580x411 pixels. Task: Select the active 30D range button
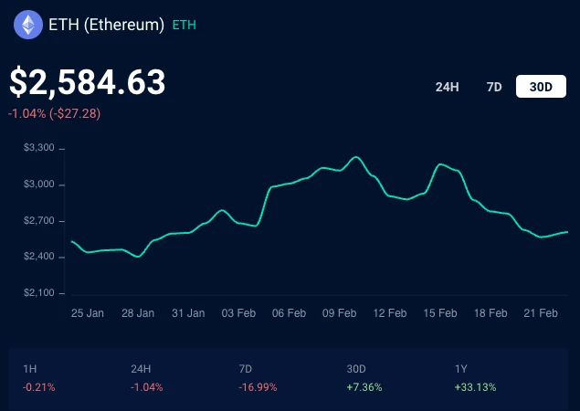click(541, 87)
